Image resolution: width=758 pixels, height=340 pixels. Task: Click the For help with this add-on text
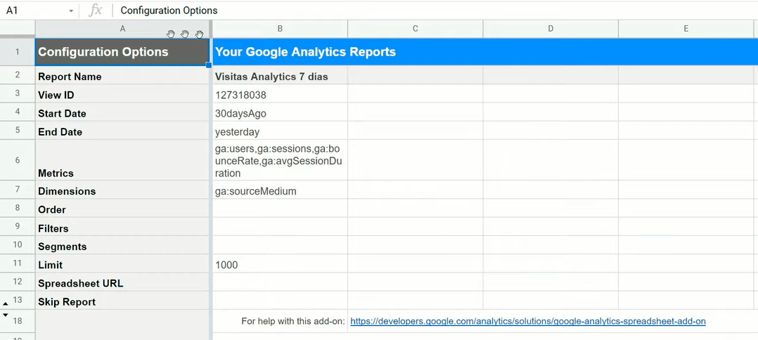pyautogui.click(x=293, y=321)
